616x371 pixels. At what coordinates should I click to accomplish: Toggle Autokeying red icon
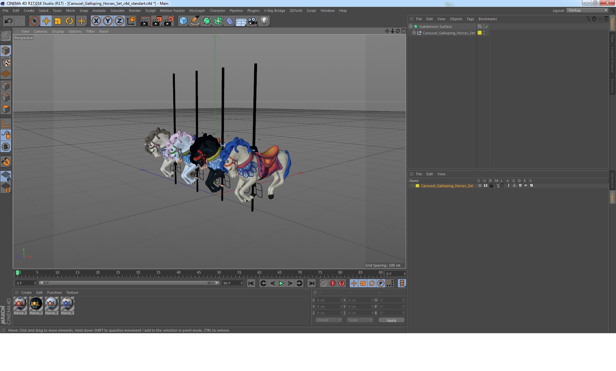(x=333, y=283)
